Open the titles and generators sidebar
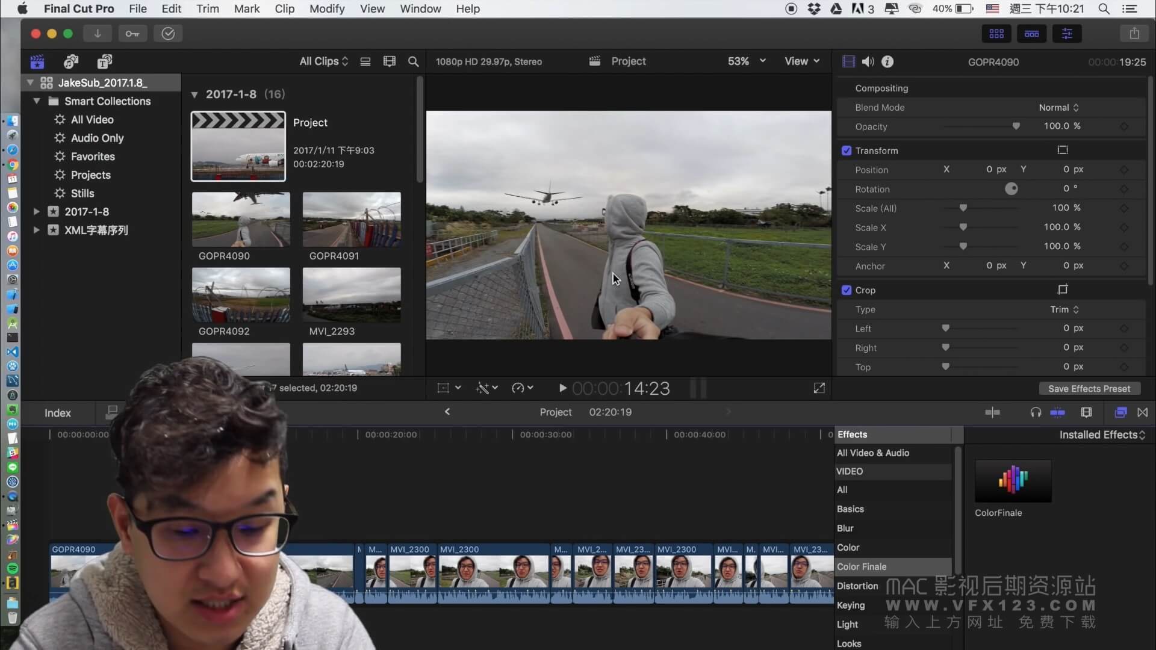Viewport: 1156px width, 650px height. [105, 61]
